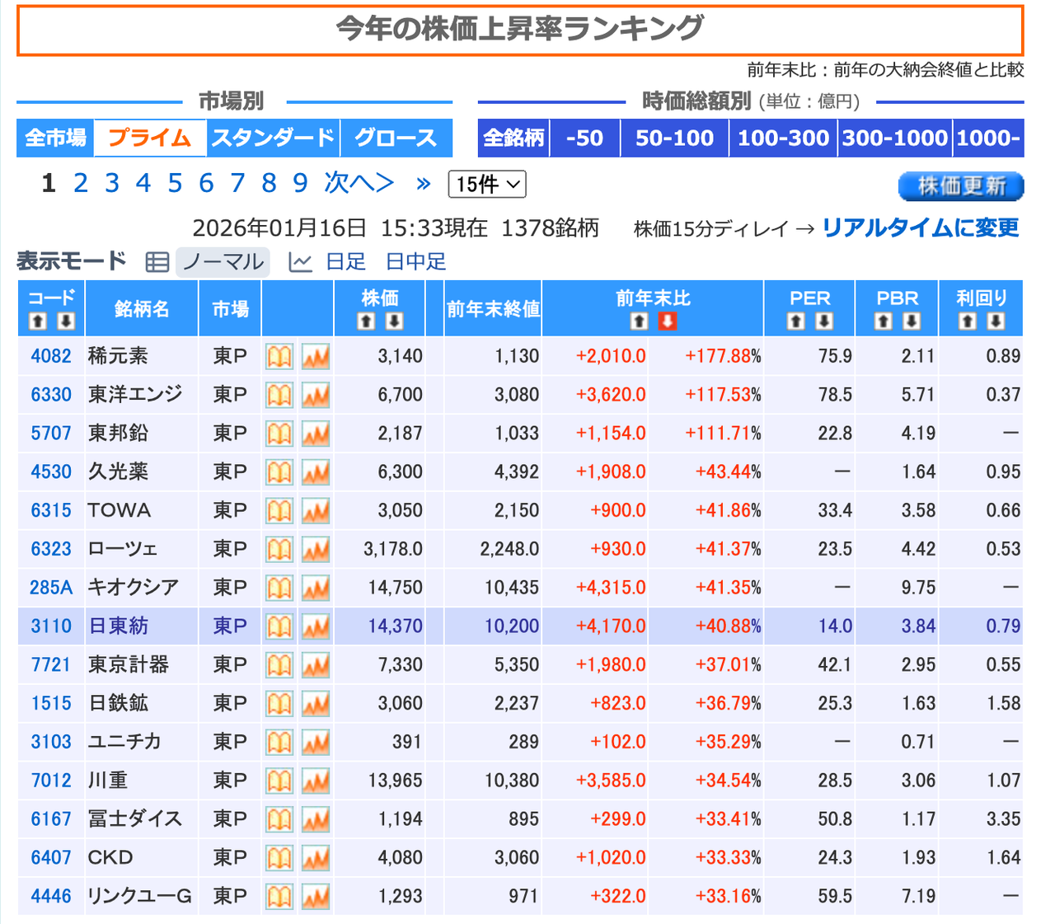Select the 100-300 market cap tab
This screenshot has height=924, width=1055.
tap(782, 138)
